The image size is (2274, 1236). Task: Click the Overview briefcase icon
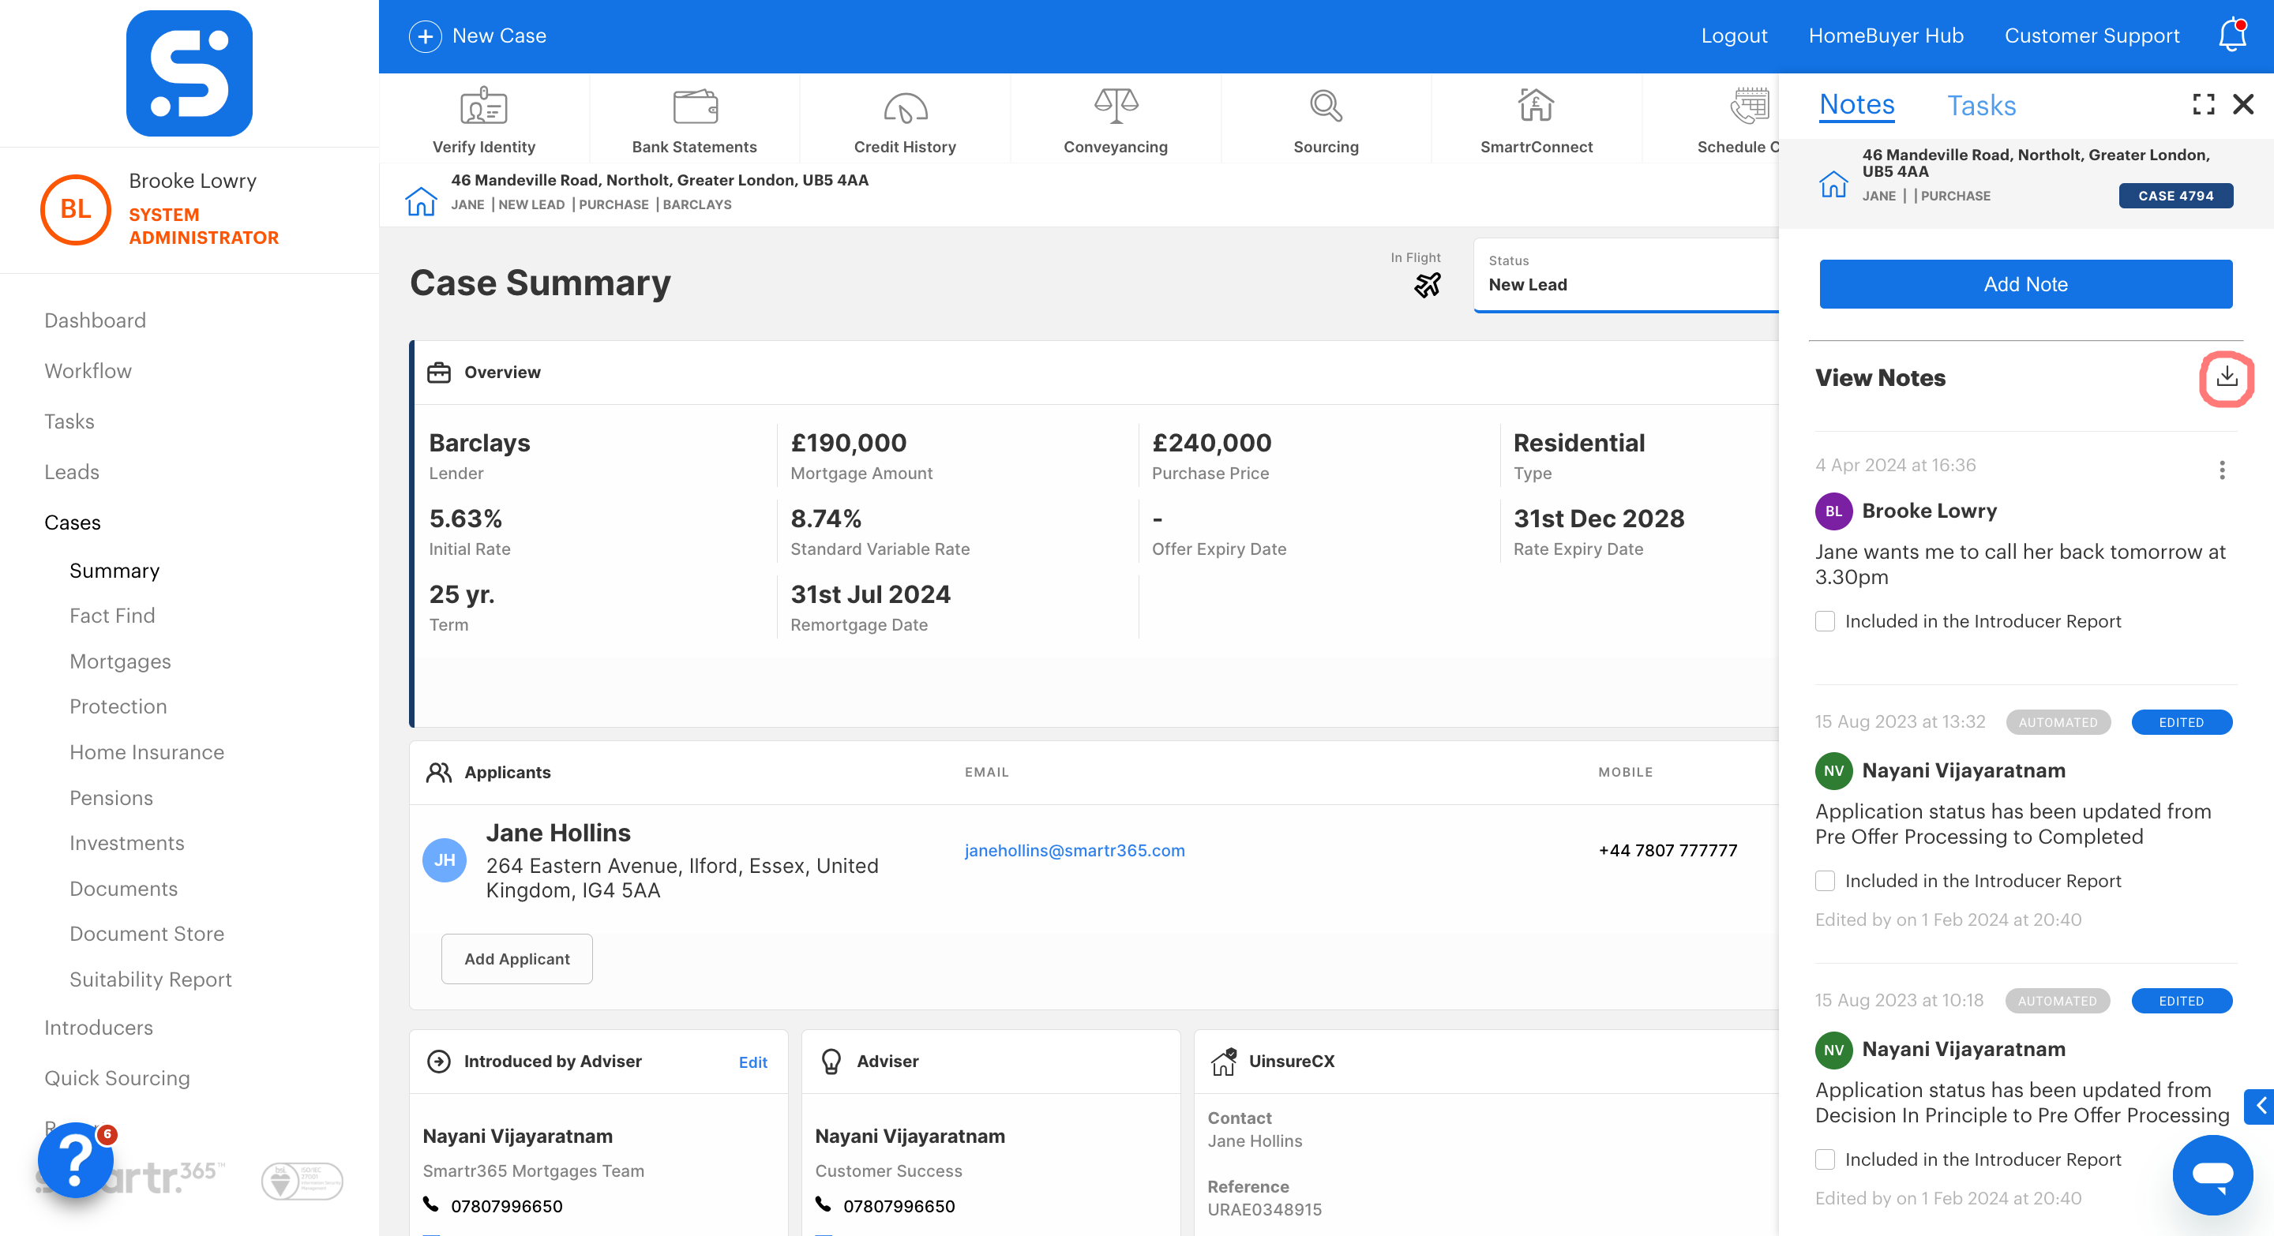(x=439, y=373)
